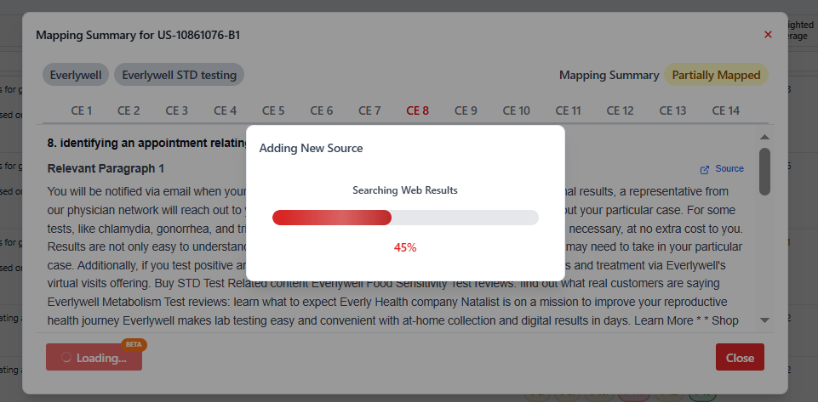Close the Mapping Summary dialog with X icon

(x=768, y=35)
